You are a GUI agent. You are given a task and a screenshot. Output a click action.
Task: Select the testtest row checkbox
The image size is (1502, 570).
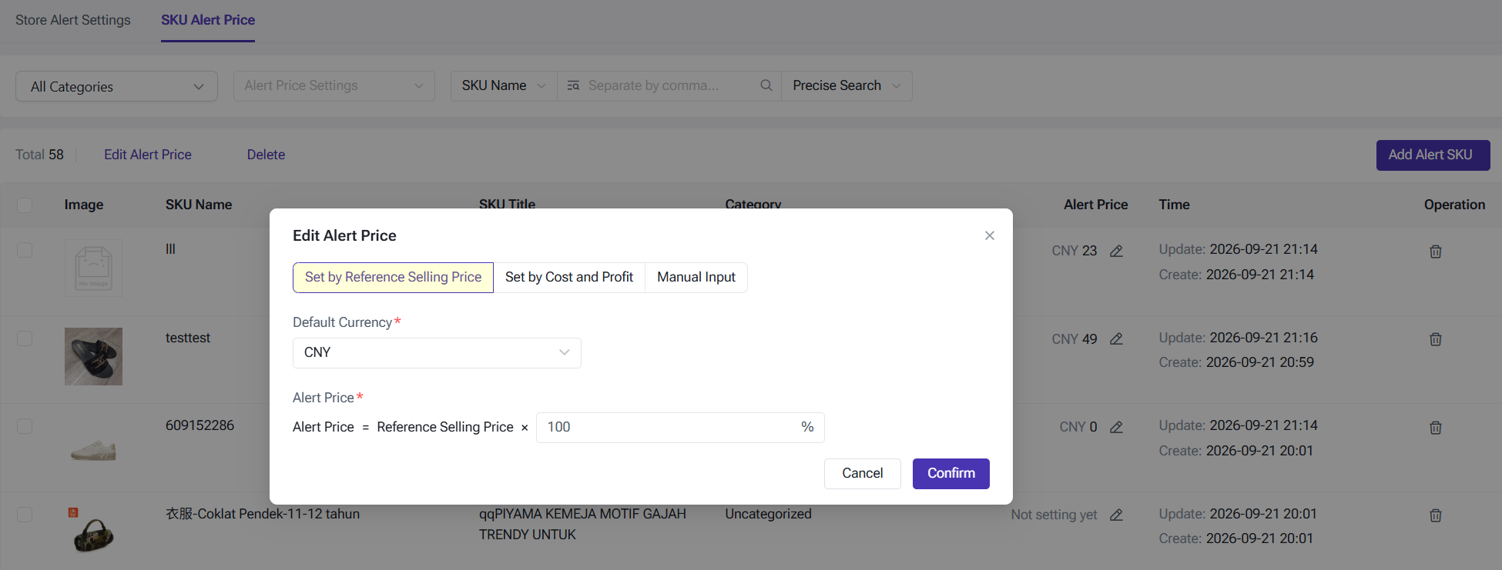[x=25, y=338]
